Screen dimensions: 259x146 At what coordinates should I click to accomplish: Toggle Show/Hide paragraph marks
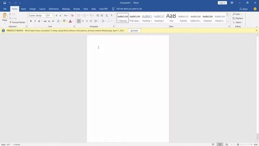point(112,15)
